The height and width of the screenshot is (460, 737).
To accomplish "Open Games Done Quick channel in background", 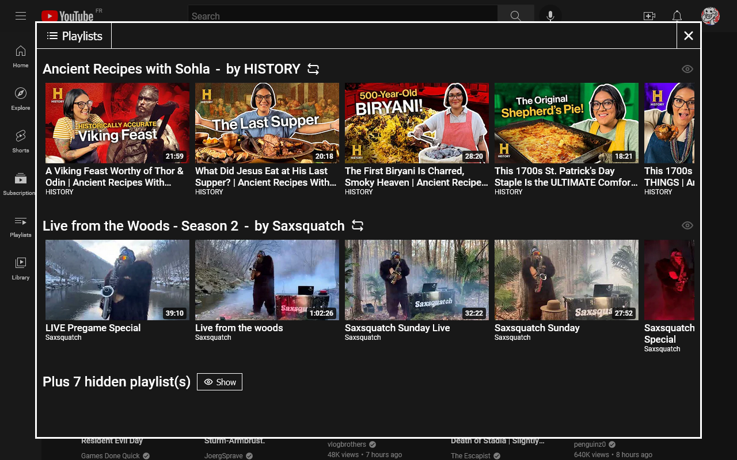I will point(111,455).
